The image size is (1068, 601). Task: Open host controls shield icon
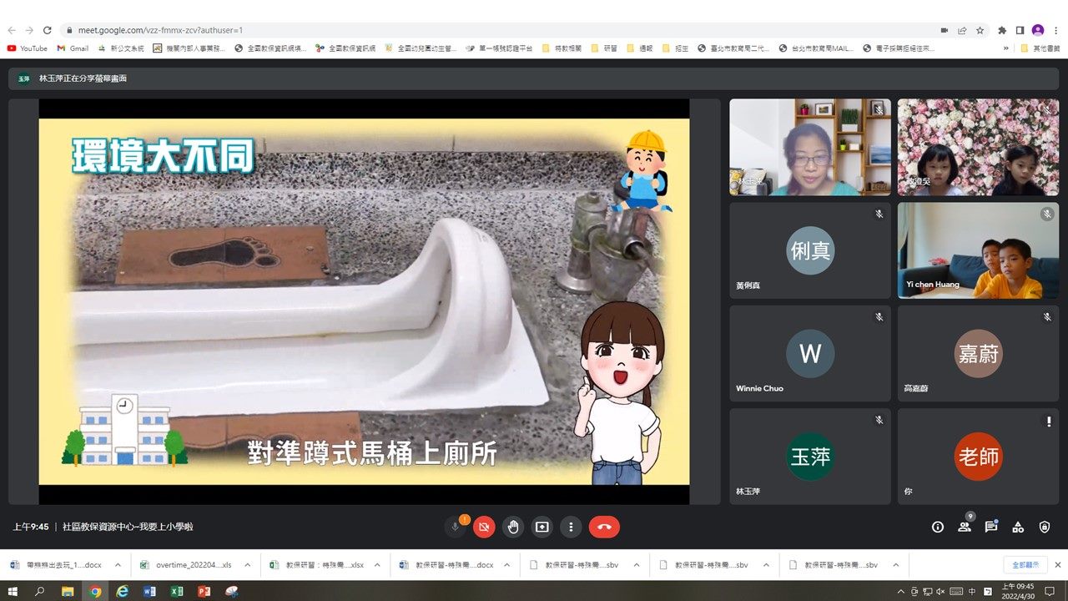1045,527
